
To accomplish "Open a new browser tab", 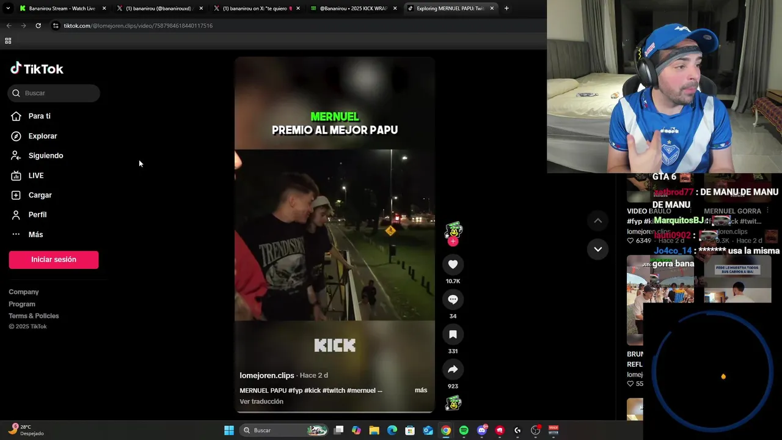I will (506, 9).
